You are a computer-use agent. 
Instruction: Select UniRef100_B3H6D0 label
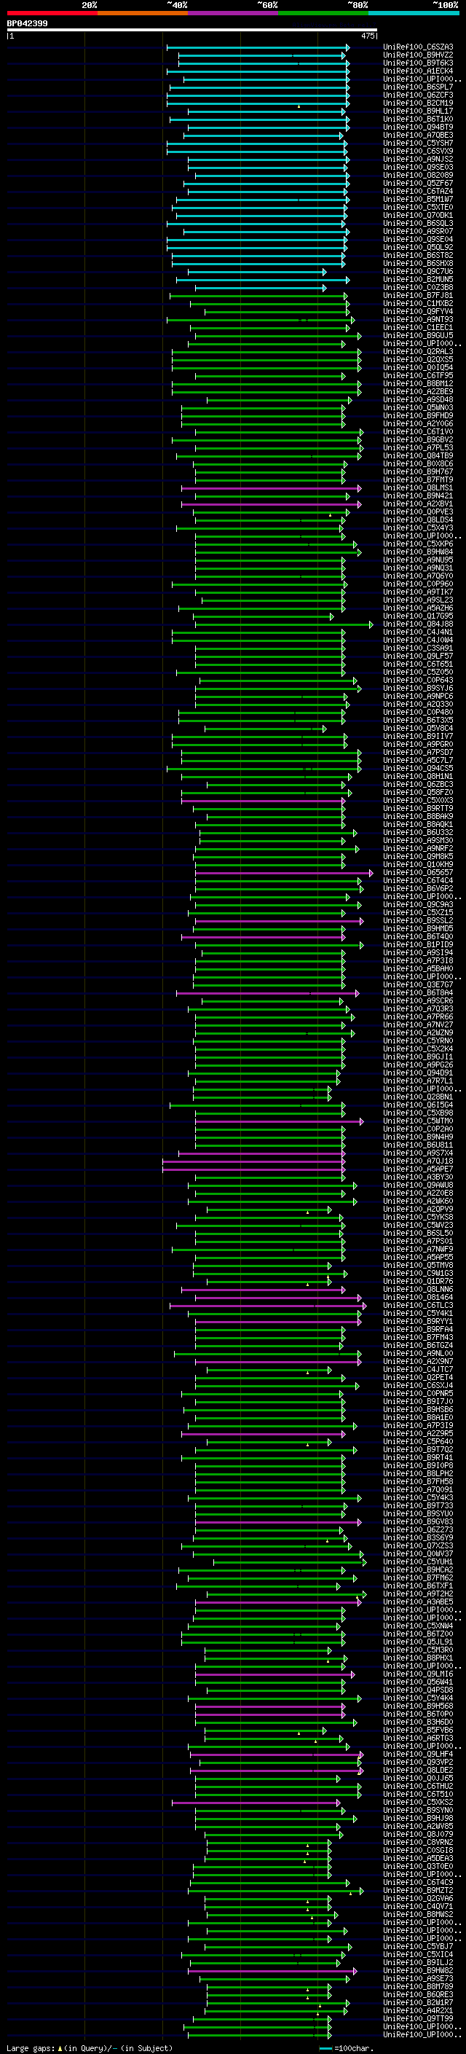point(418,1722)
